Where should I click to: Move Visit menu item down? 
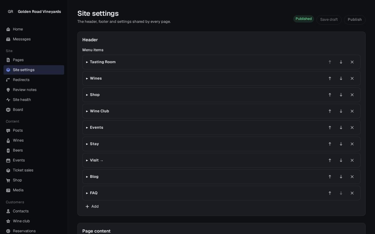click(x=341, y=160)
